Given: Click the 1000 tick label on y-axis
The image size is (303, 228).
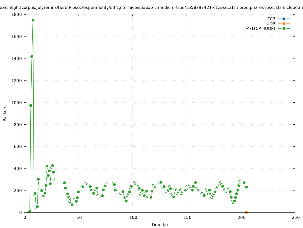Looking at the screenshot, I should 17,103.
